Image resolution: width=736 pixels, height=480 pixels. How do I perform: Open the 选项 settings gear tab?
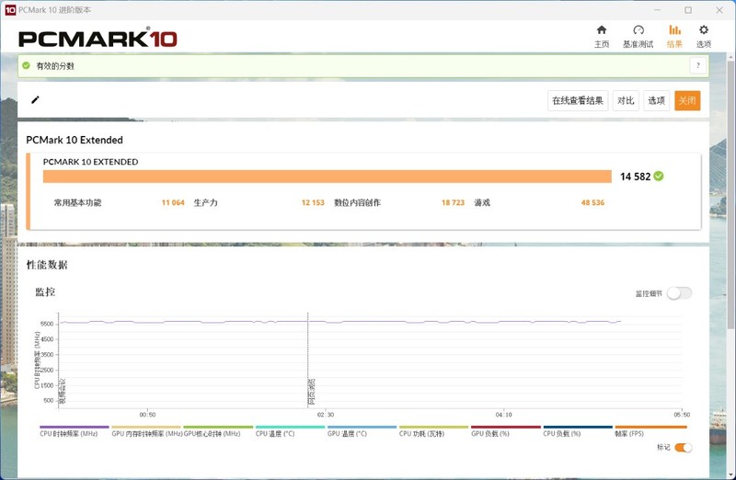tap(703, 36)
